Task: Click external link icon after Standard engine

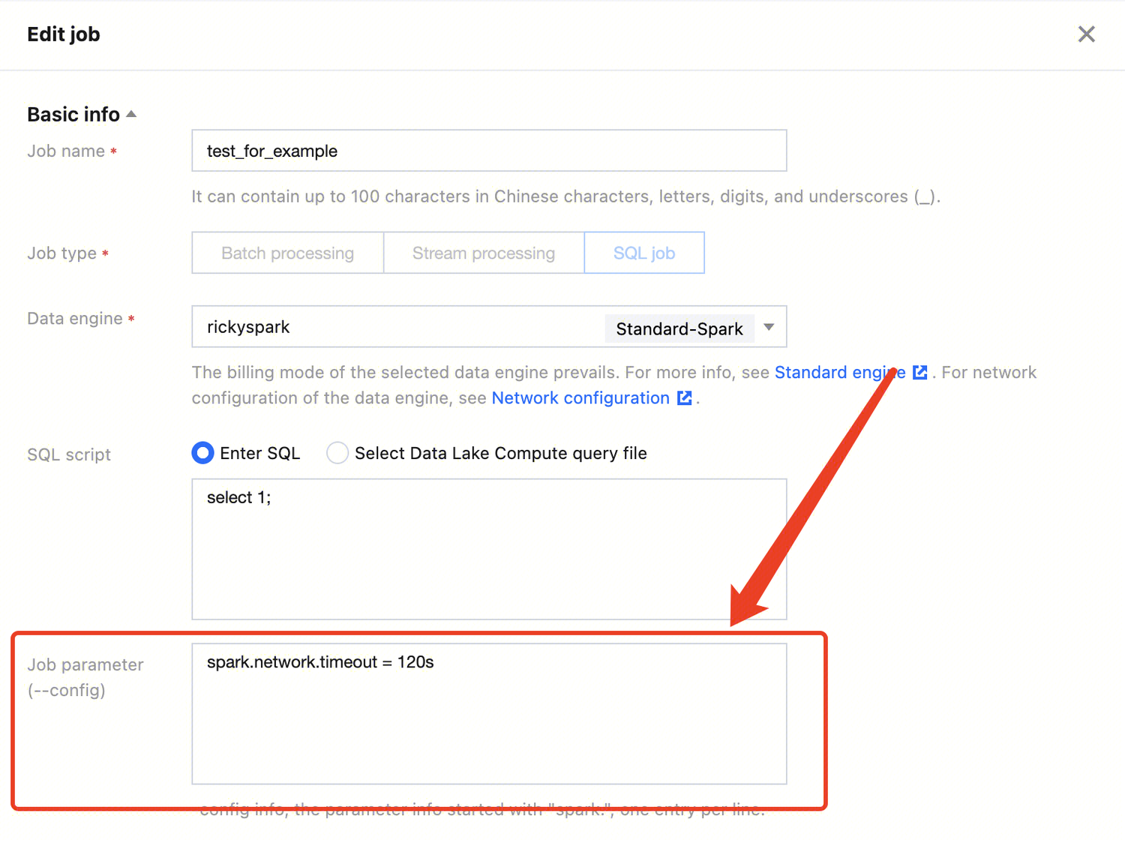Action: pyautogui.click(x=920, y=372)
